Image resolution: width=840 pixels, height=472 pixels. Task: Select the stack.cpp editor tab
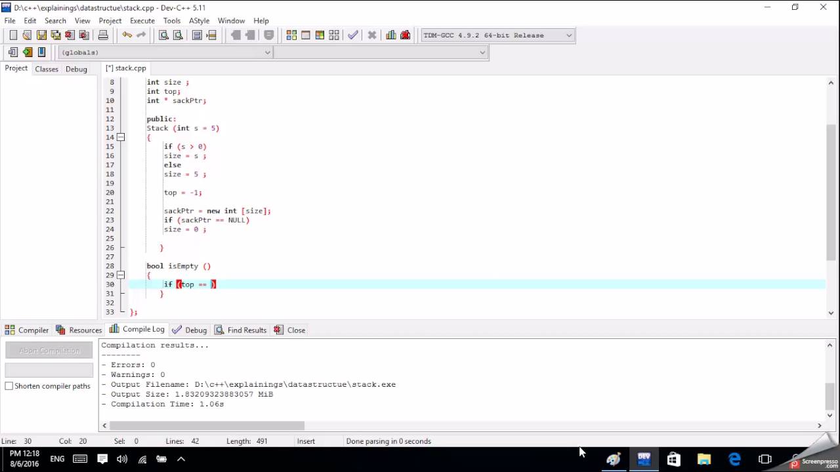[x=126, y=68]
